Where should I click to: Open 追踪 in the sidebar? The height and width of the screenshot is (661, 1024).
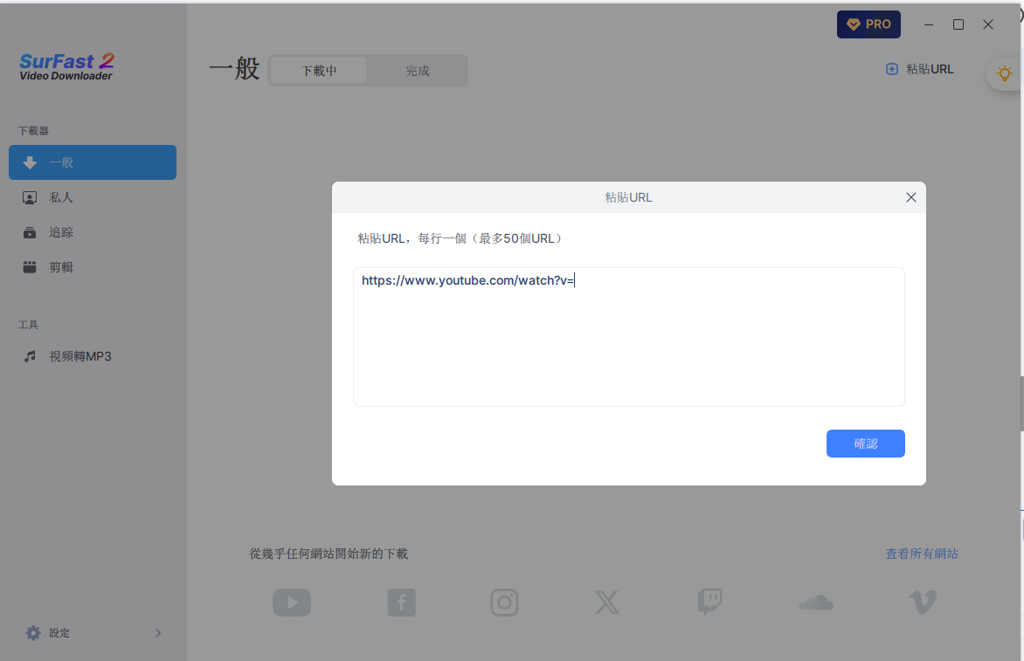pos(93,232)
